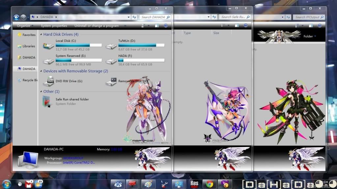Image resolution: width=337 pixels, height=189 pixels.
Task: Collapse the Hard Disk Drives group
Action: tap(41, 34)
